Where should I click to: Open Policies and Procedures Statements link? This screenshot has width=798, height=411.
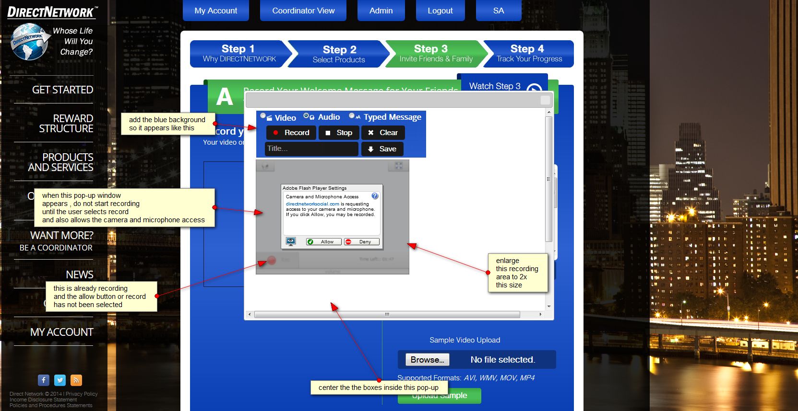(51, 405)
